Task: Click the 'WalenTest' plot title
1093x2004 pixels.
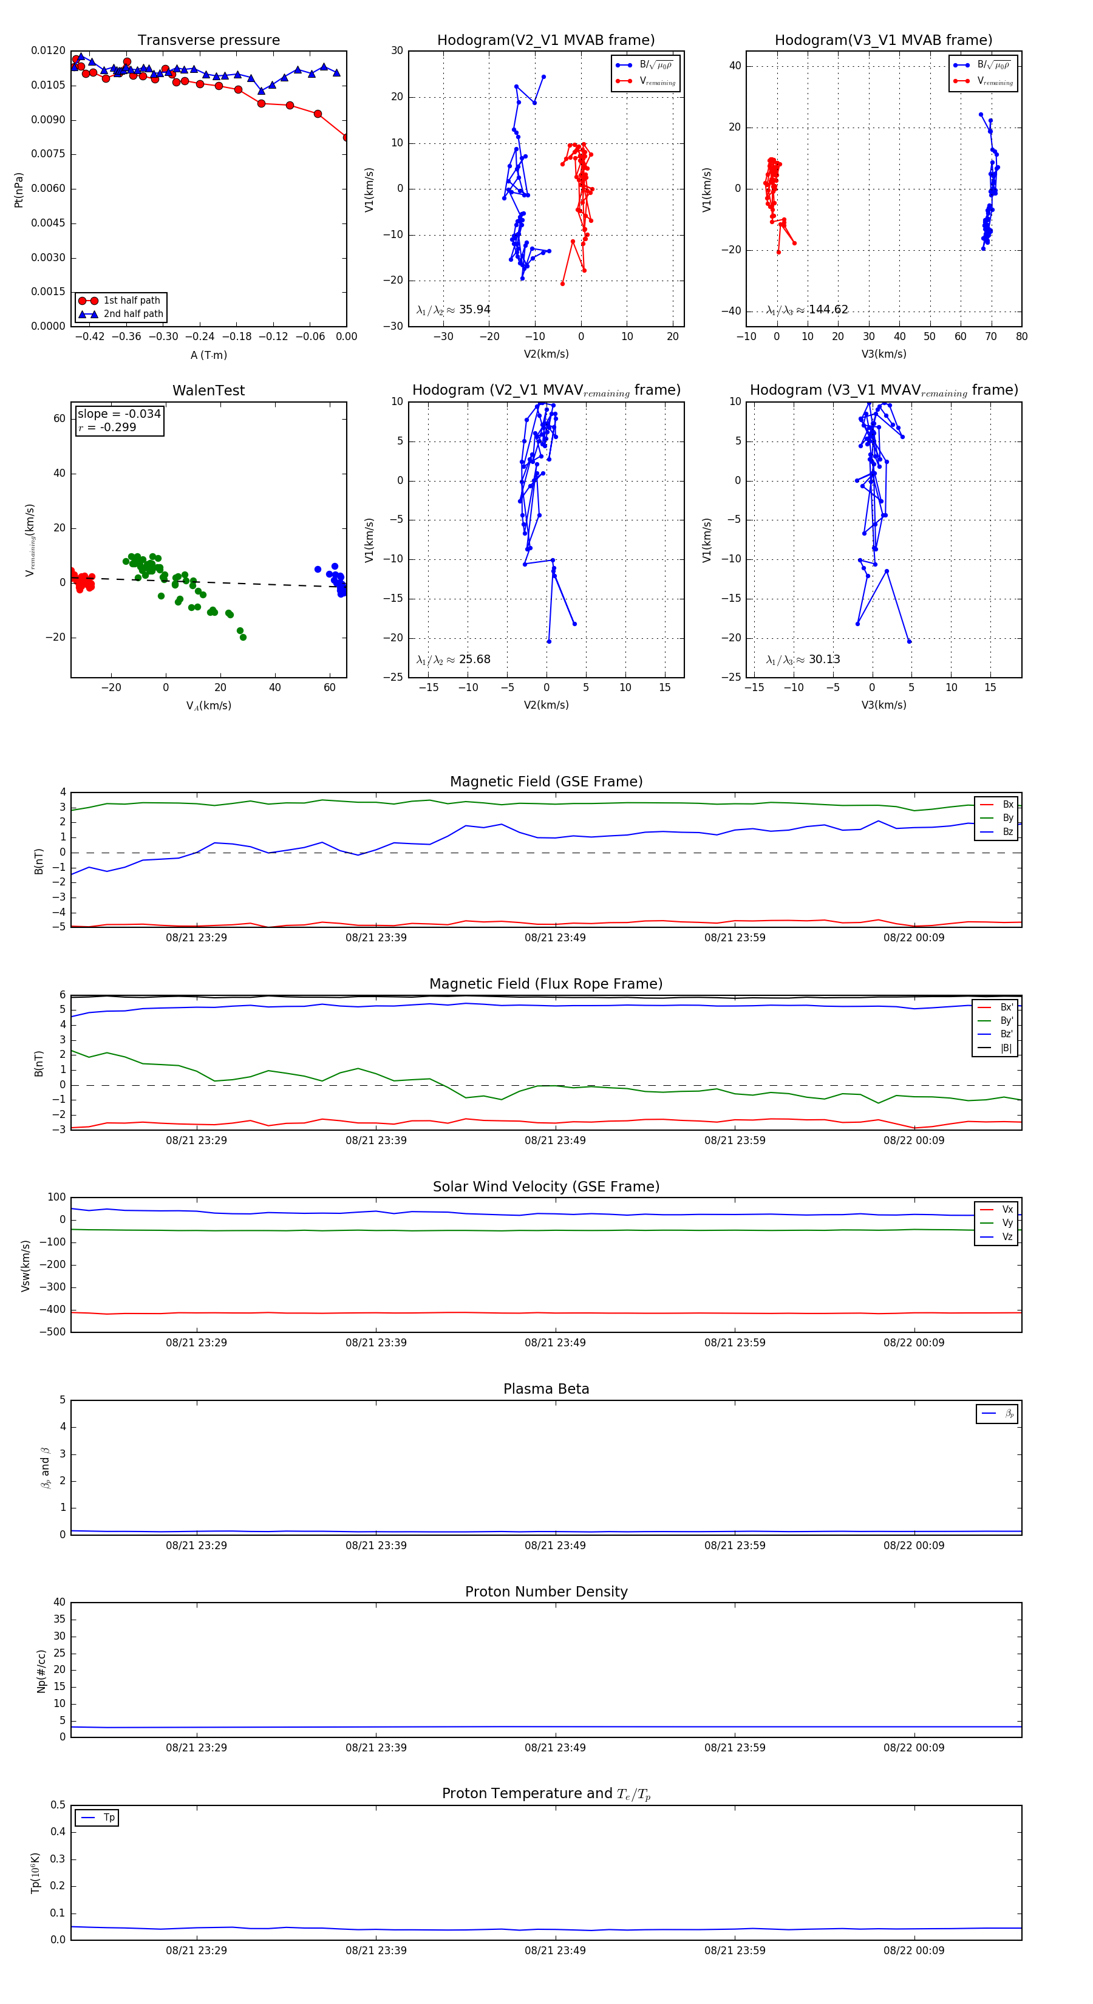Action: point(208,390)
